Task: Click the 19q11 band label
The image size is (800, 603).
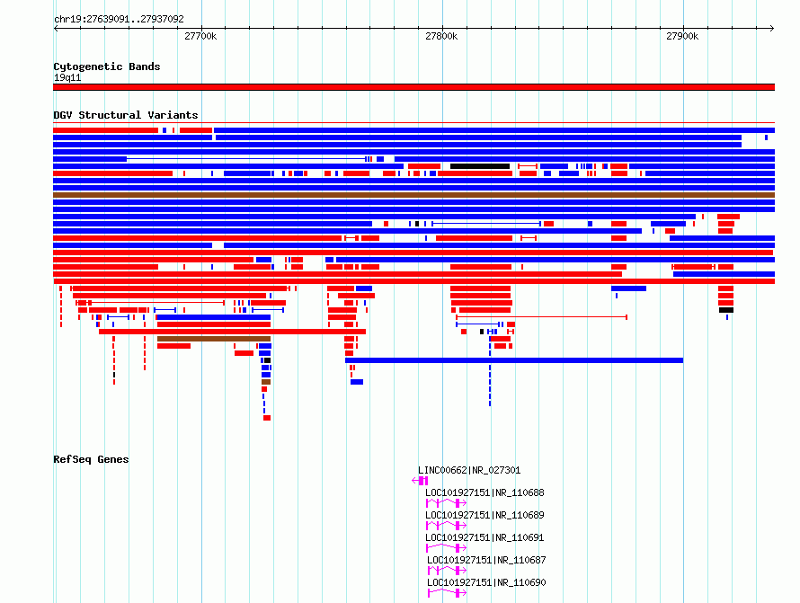Action: [x=67, y=77]
